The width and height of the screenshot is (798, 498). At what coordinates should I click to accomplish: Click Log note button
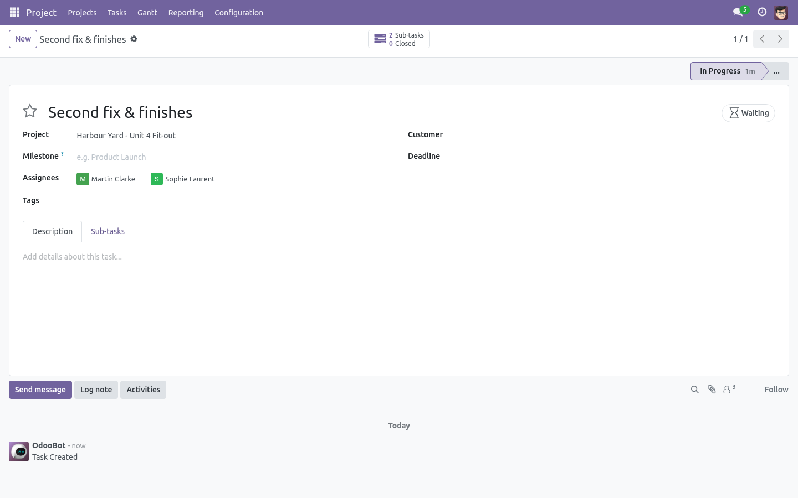click(x=96, y=390)
